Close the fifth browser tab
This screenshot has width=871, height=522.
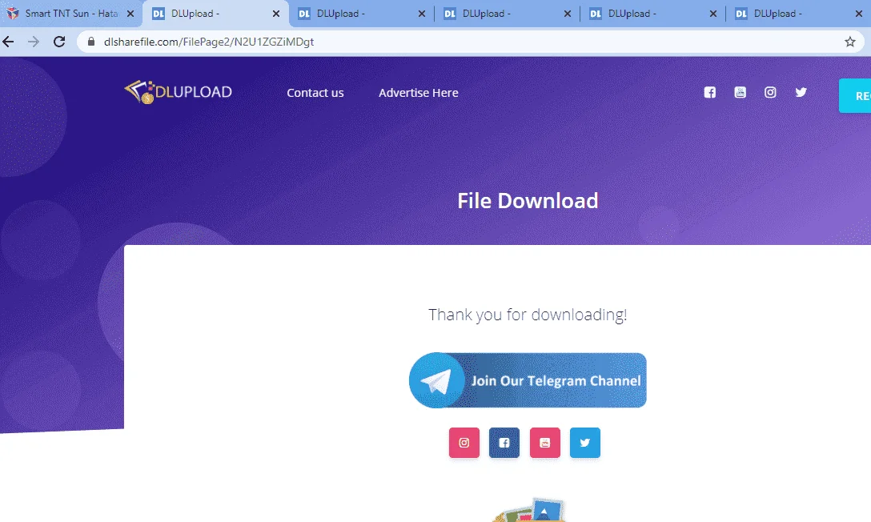coord(713,14)
